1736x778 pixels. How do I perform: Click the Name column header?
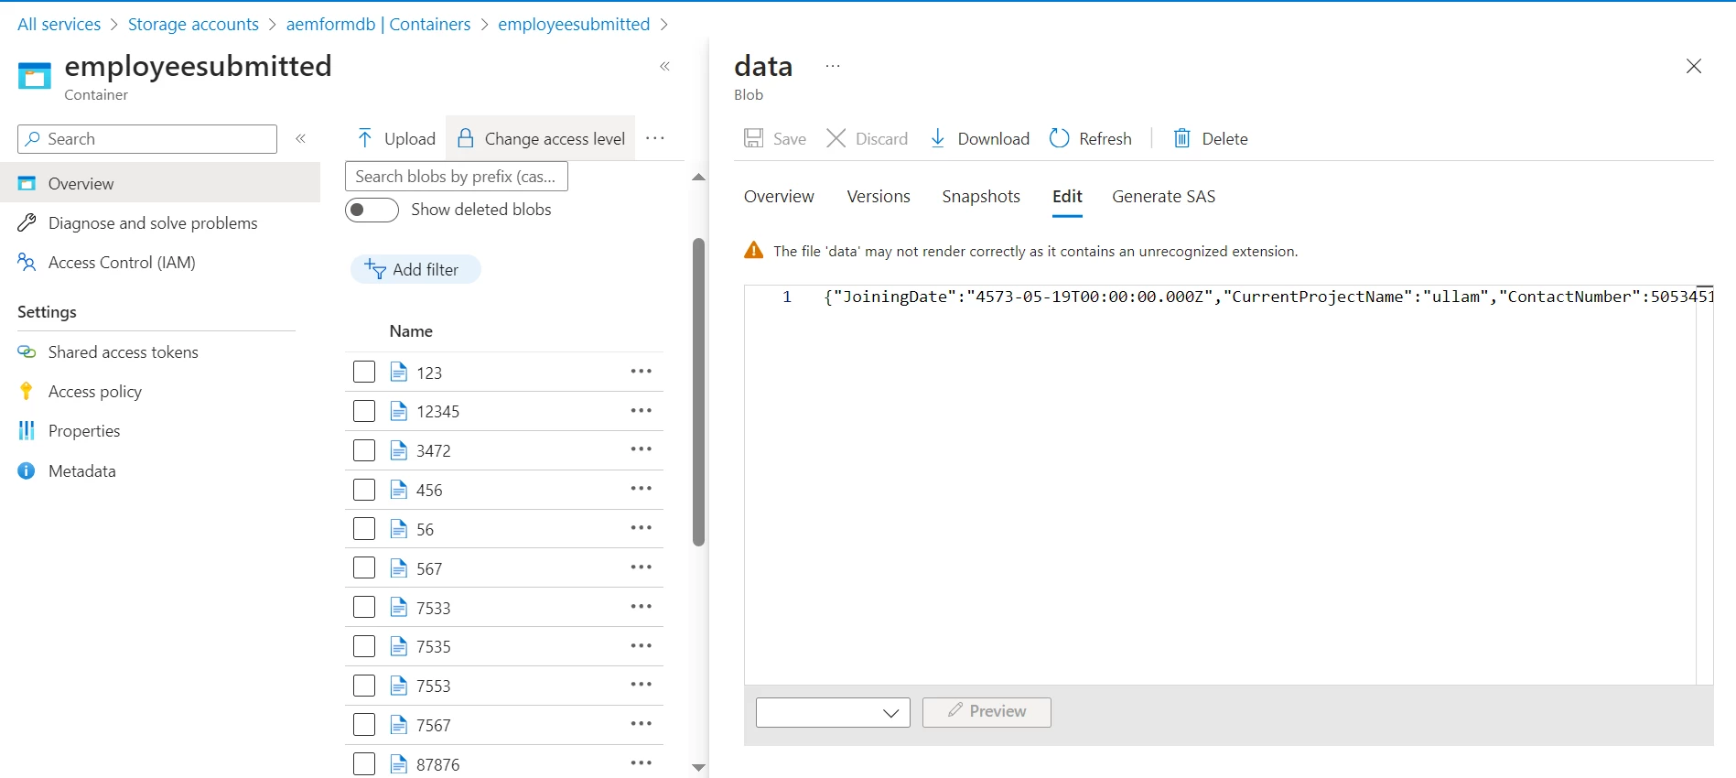pos(411,331)
